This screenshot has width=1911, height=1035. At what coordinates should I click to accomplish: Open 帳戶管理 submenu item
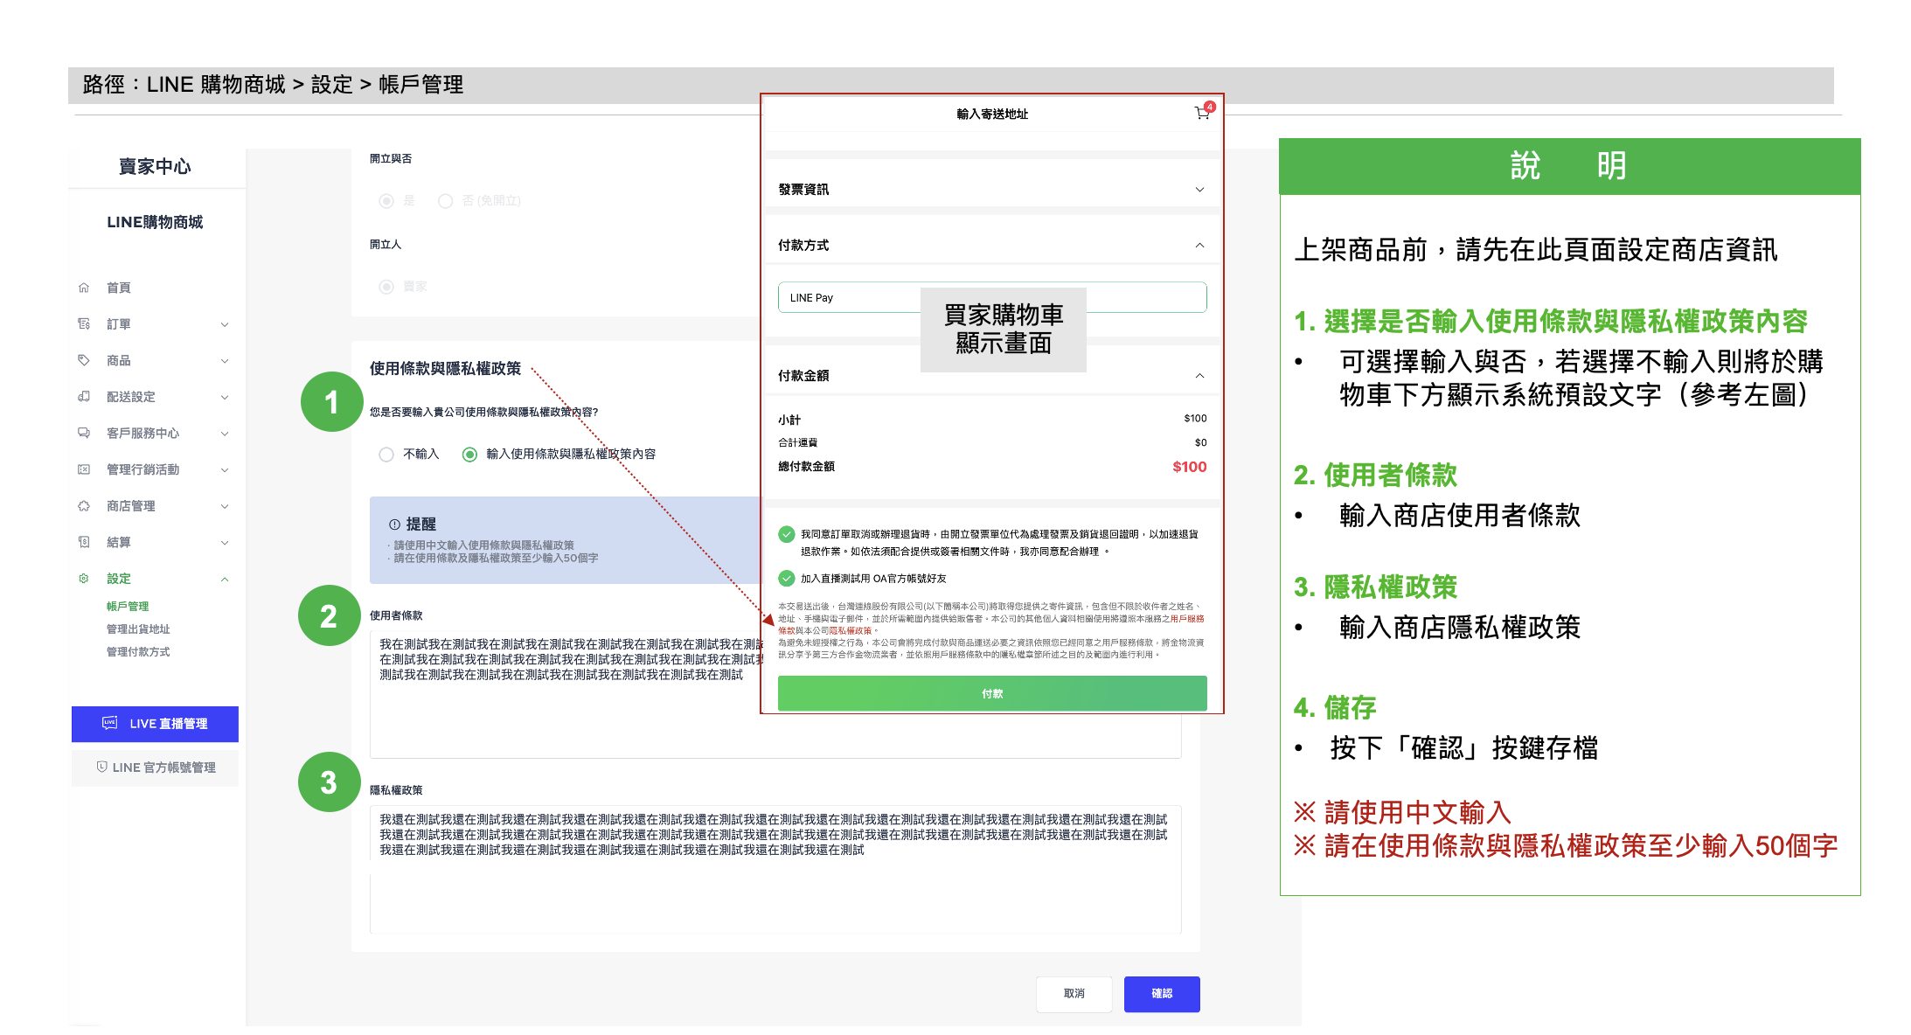coord(128,606)
